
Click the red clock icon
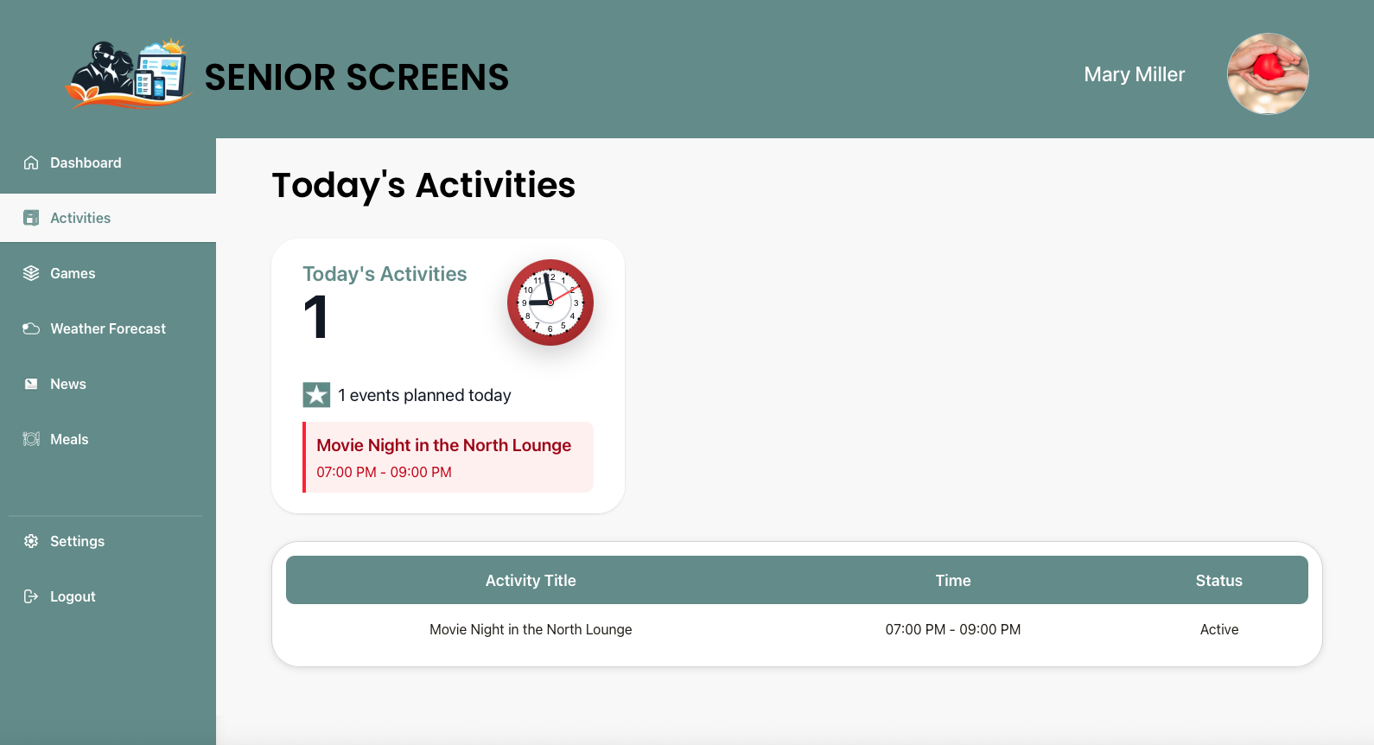tap(550, 302)
